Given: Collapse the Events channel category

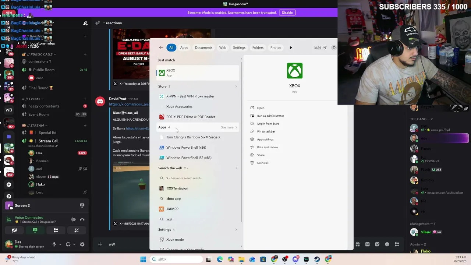Looking at the screenshot, I should pos(32,99).
